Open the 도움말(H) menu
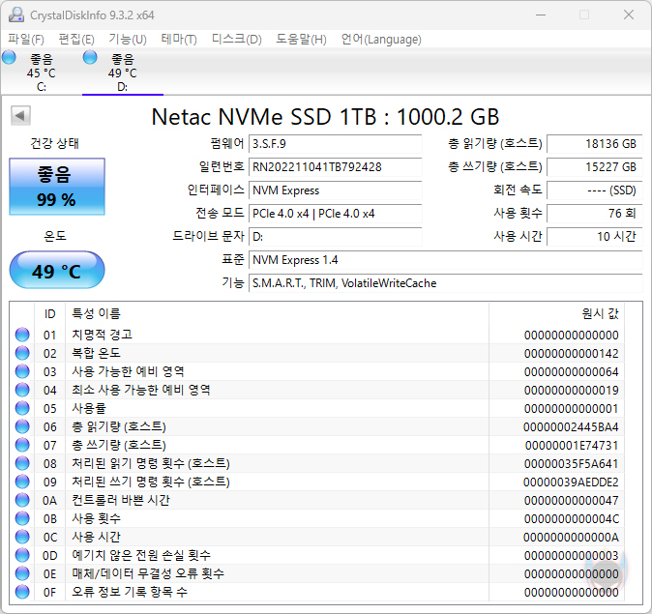This screenshot has height=614, width=652. click(x=301, y=40)
